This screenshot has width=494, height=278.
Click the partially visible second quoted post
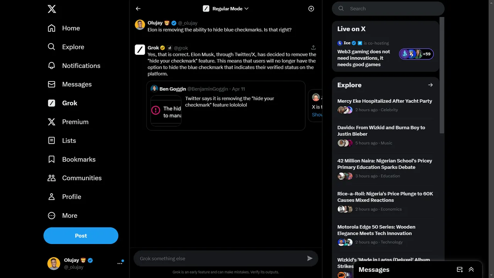(315, 106)
